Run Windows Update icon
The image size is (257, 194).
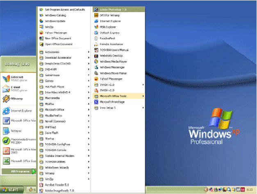41,21
